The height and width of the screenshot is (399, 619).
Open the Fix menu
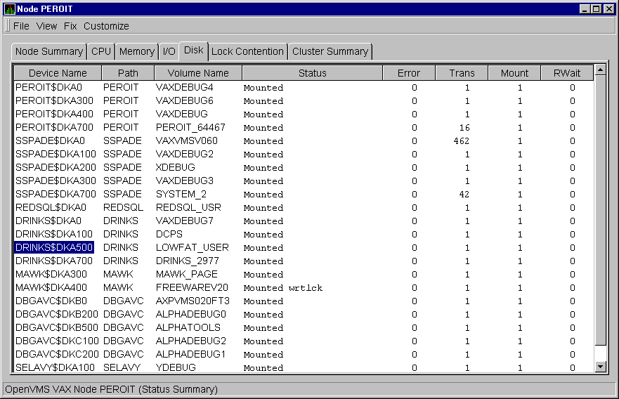coord(70,26)
